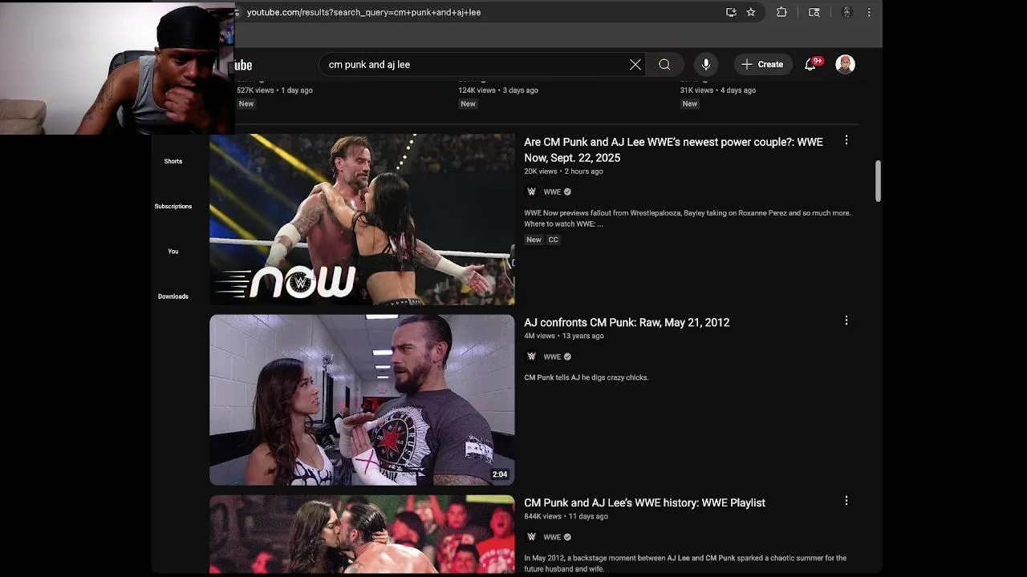This screenshot has width=1027, height=577.
Task: Open Subscriptions in the sidebar
Action: (173, 206)
